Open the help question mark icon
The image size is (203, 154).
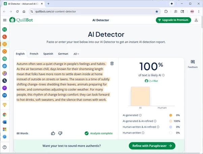(x=4, y=147)
